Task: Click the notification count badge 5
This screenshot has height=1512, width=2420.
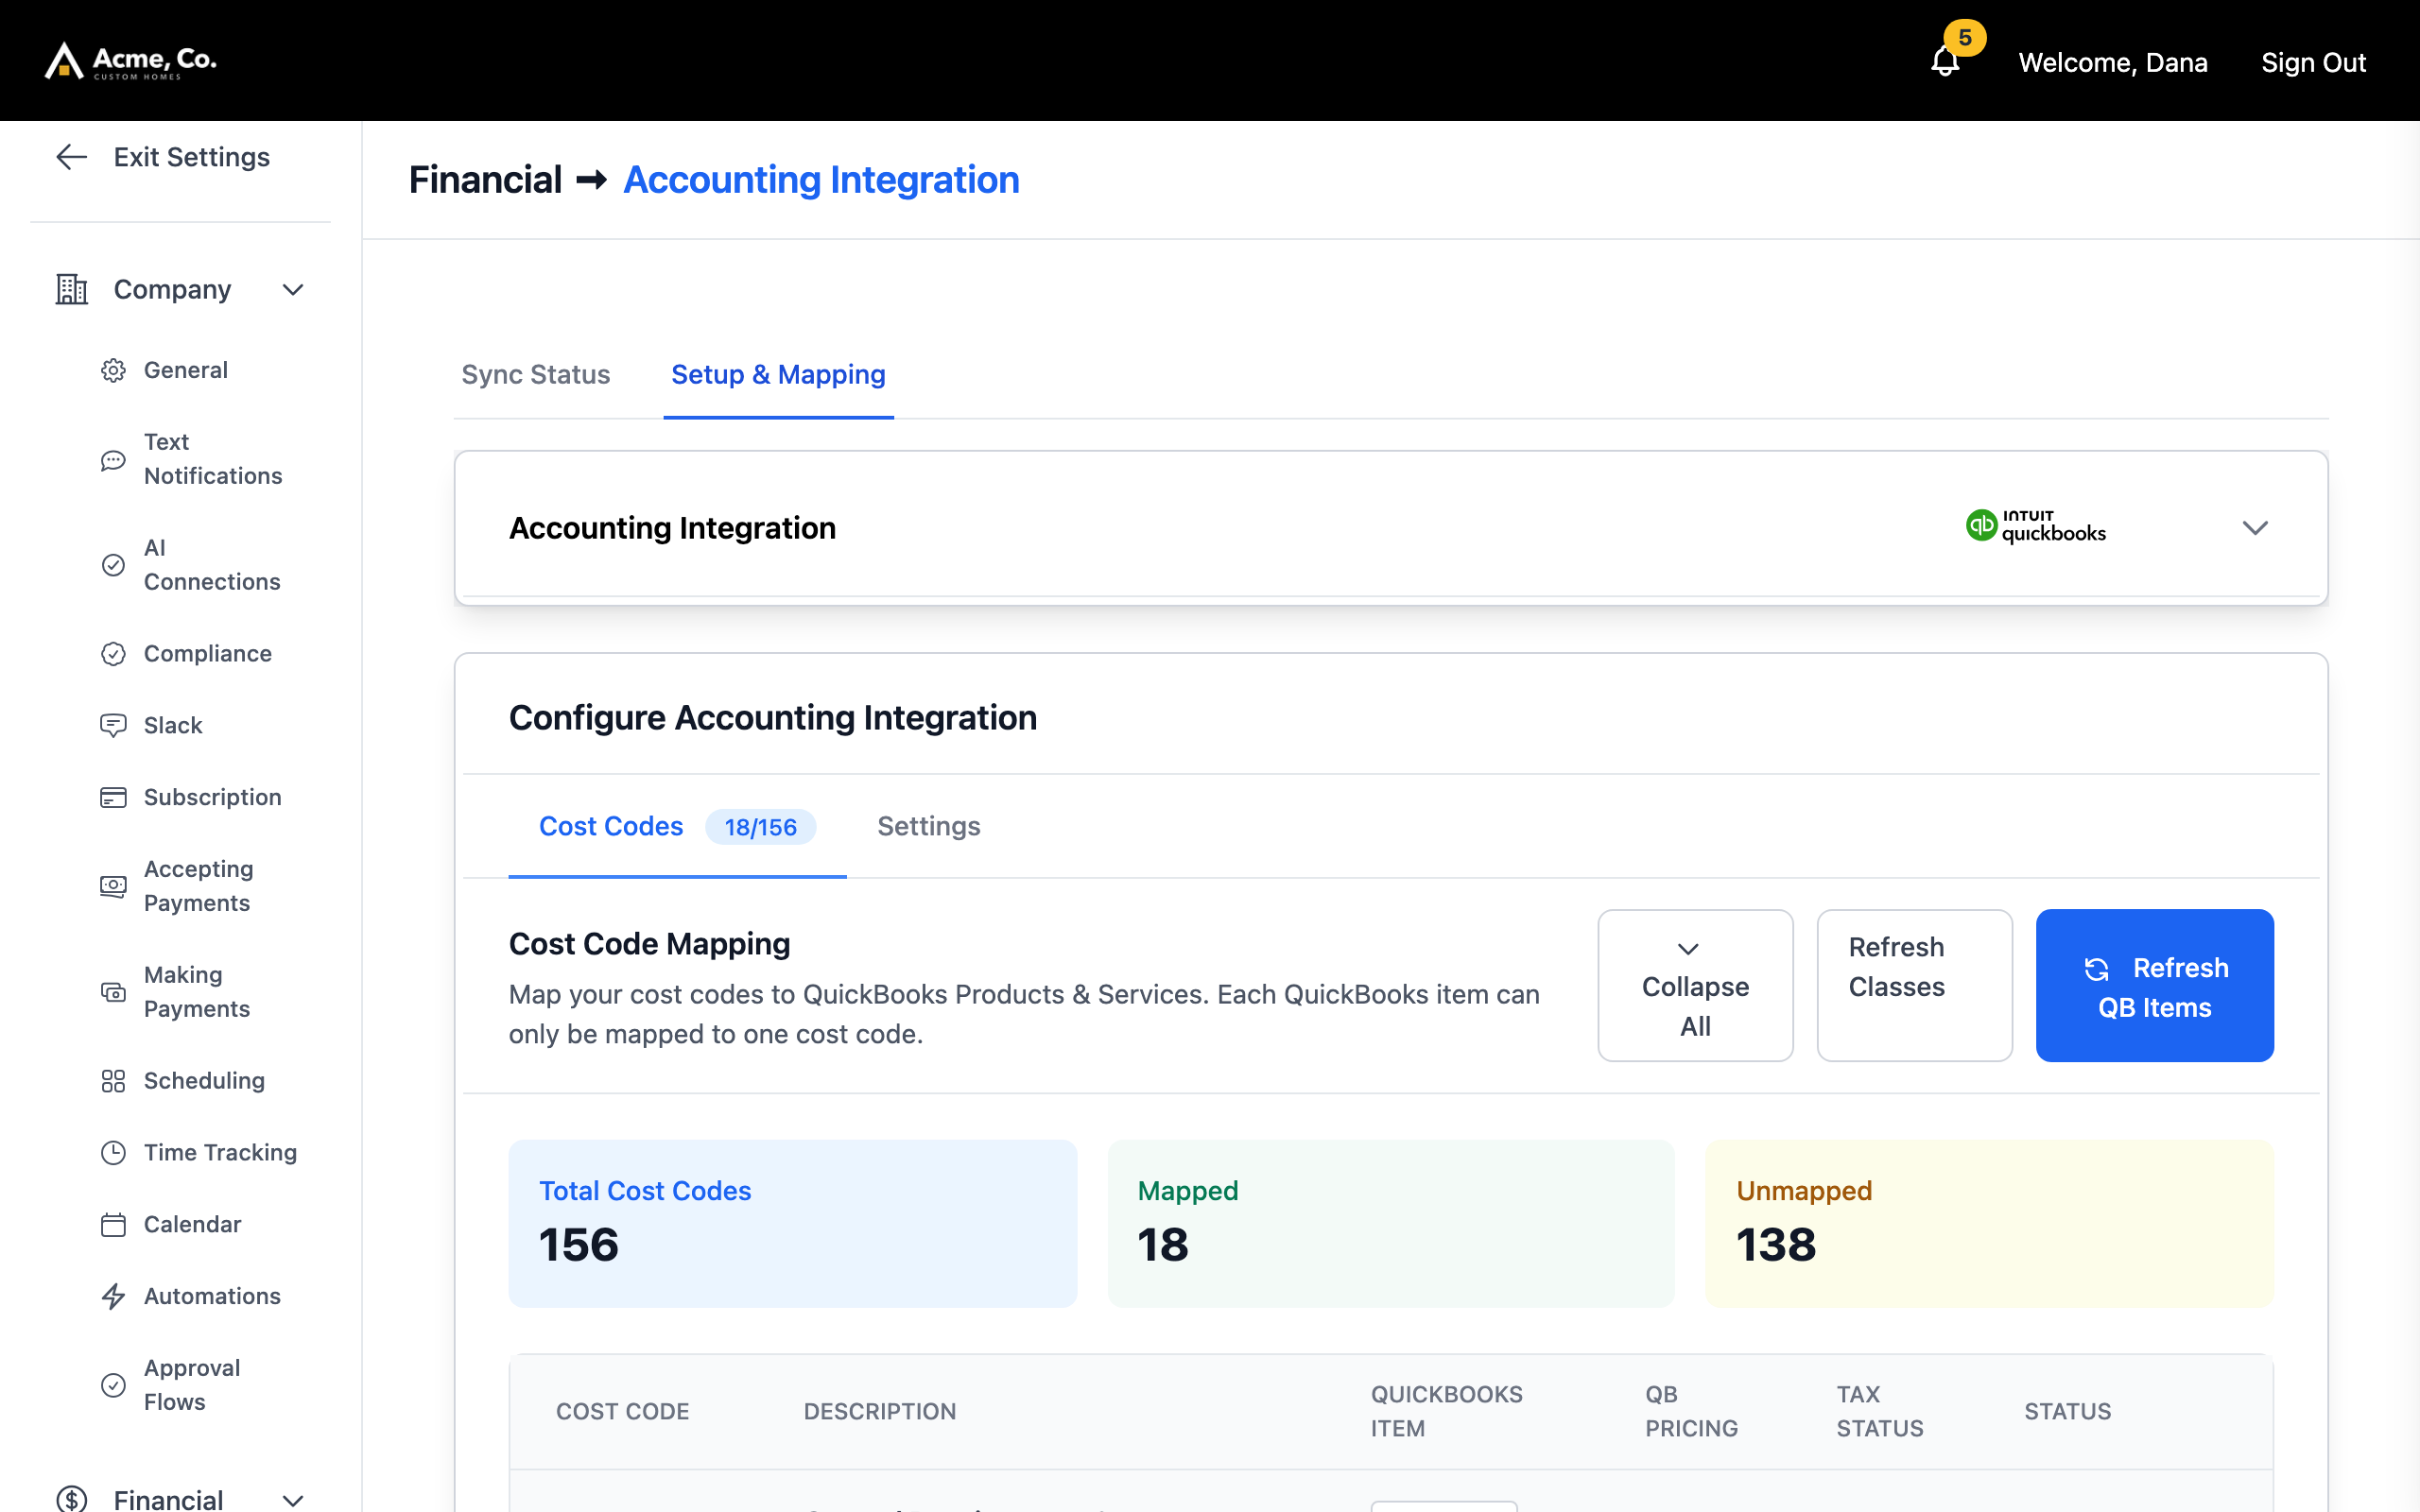Action: click(x=1964, y=38)
